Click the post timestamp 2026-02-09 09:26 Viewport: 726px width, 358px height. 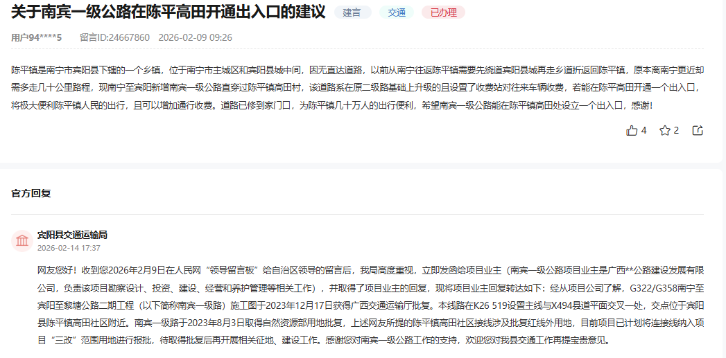point(196,37)
